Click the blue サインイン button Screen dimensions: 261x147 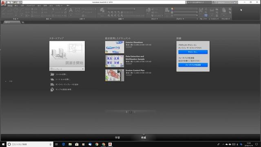pyautogui.click(x=193, y=52)
